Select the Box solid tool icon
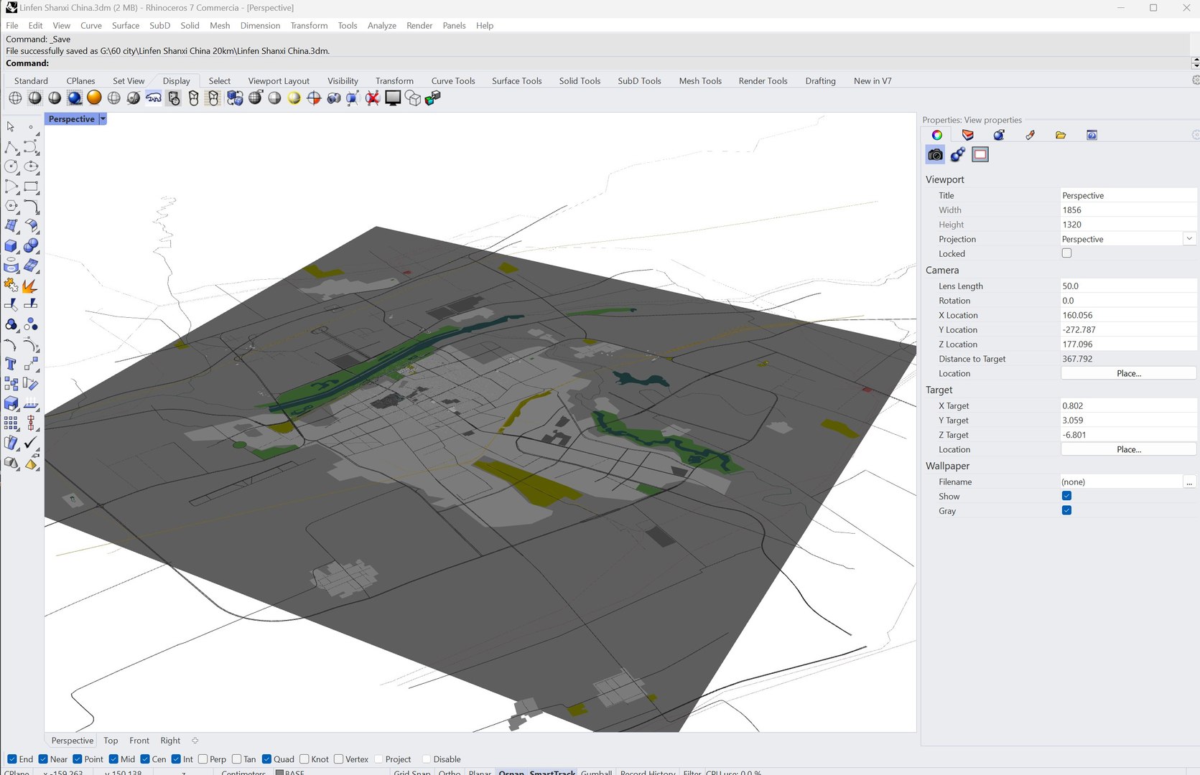 pyautogui.click(x=11, y=246)
